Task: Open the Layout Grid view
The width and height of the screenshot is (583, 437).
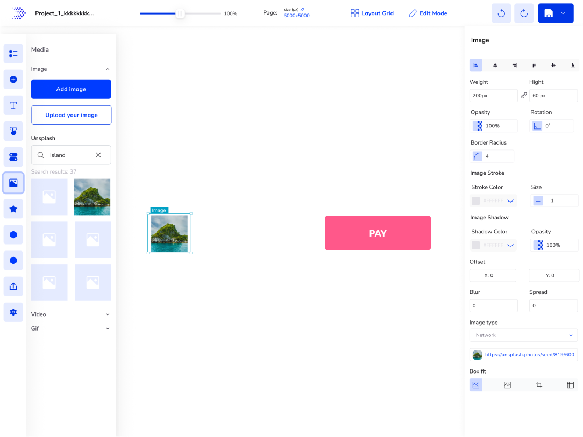Action: [x=372, y=13]
